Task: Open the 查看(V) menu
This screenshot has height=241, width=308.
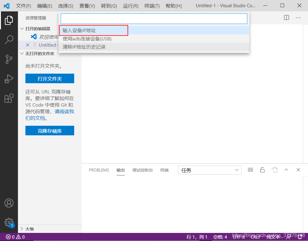Action: click(87, 6)
